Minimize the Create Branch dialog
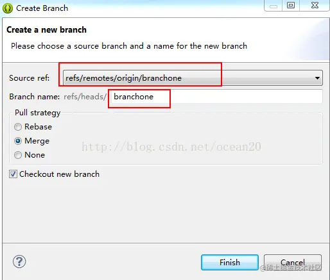 tap(274, 6)
